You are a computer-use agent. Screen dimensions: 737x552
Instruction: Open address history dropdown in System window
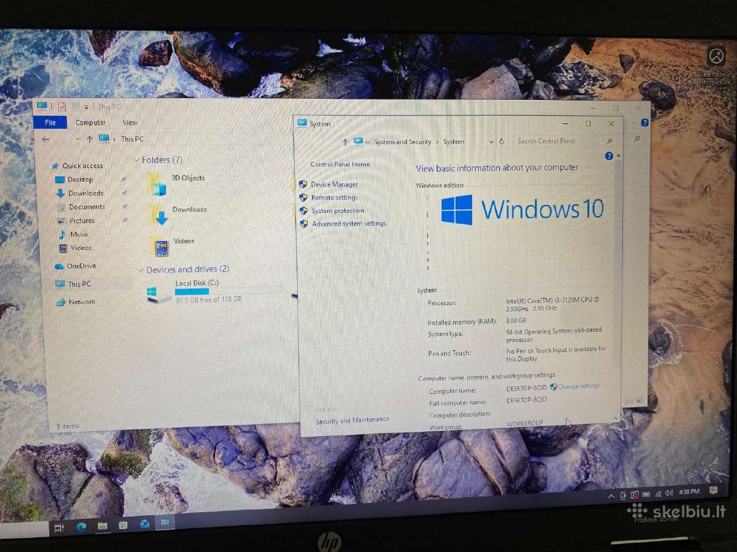[491, 142]
